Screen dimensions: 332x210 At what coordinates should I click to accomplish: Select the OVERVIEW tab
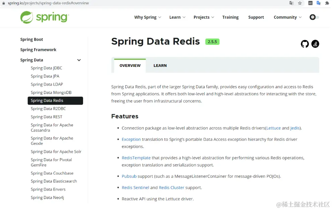click(130, 66)
